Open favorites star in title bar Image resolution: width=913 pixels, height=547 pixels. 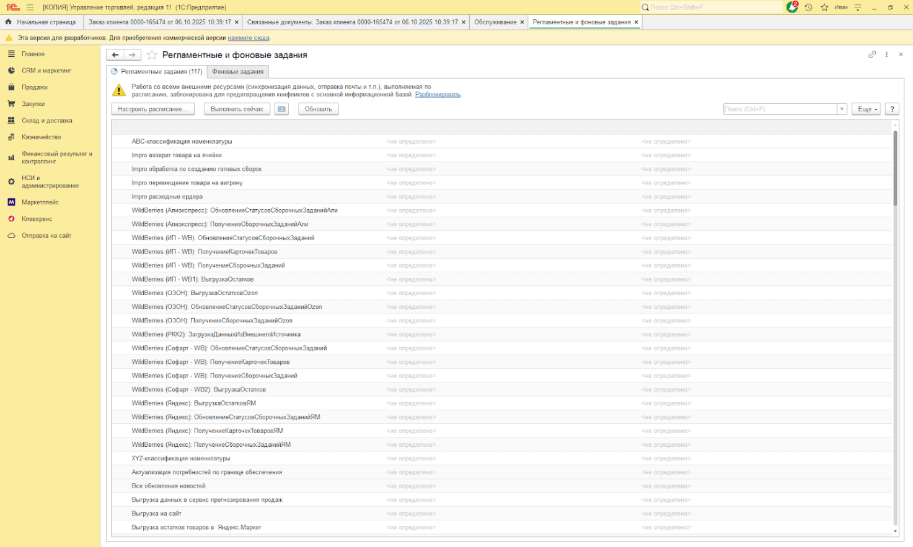pos(824,7)
